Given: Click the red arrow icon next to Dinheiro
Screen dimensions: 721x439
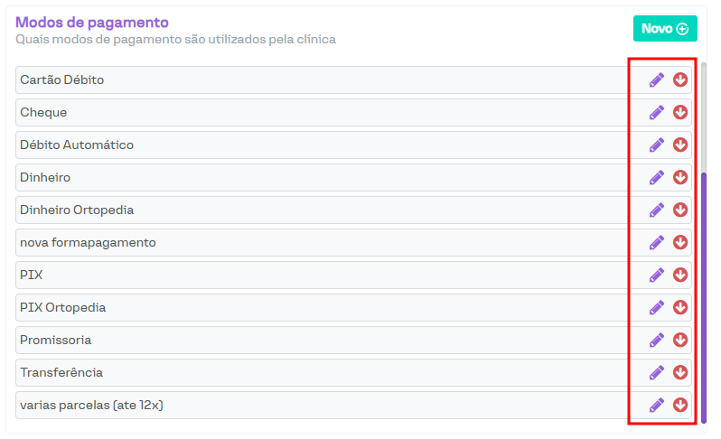Looking at the screenshot, I should (680, 177).
